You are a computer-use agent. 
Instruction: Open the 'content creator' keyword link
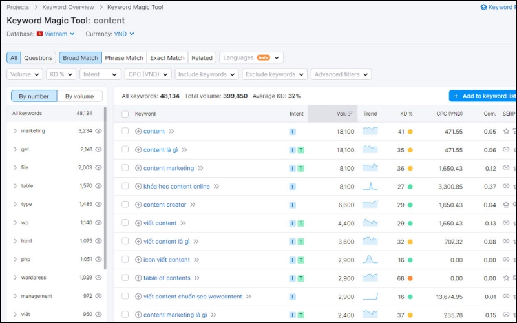pos(165,205)
